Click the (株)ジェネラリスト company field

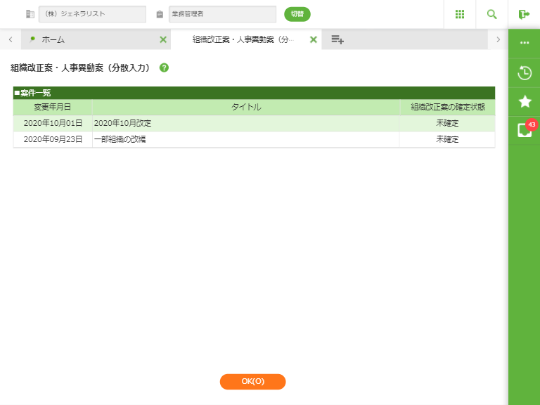click(x=92, y=14)
